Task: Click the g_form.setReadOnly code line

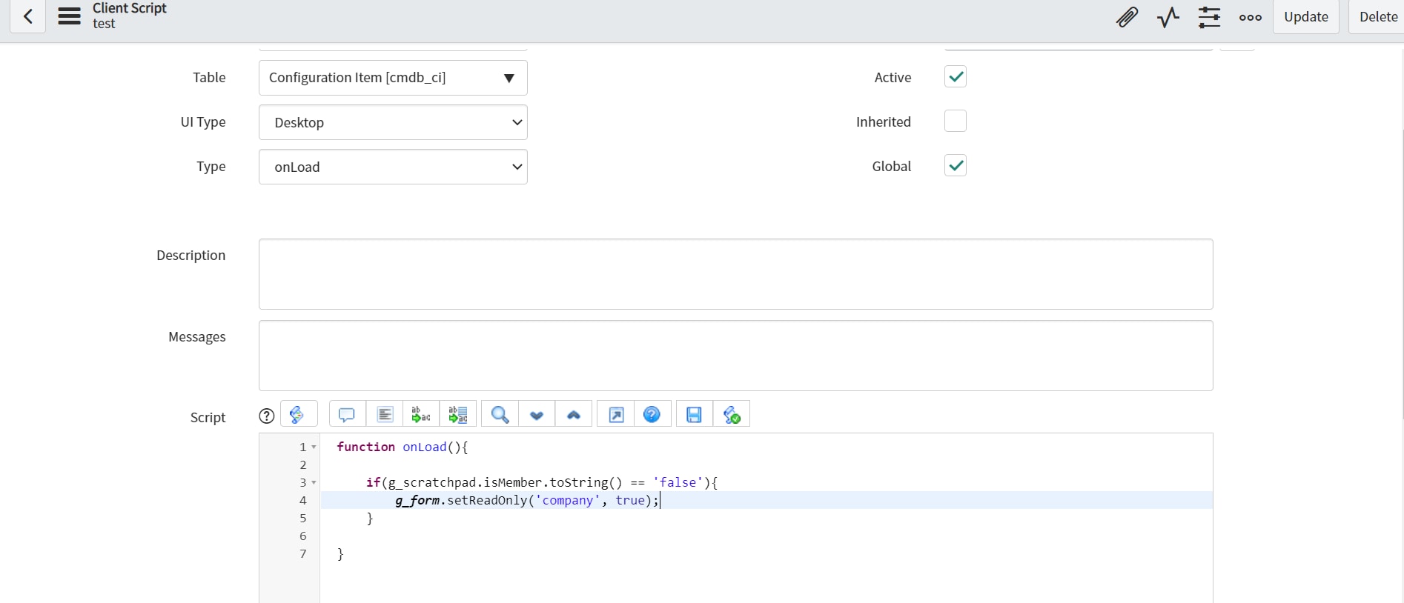Action: point(527,500)
